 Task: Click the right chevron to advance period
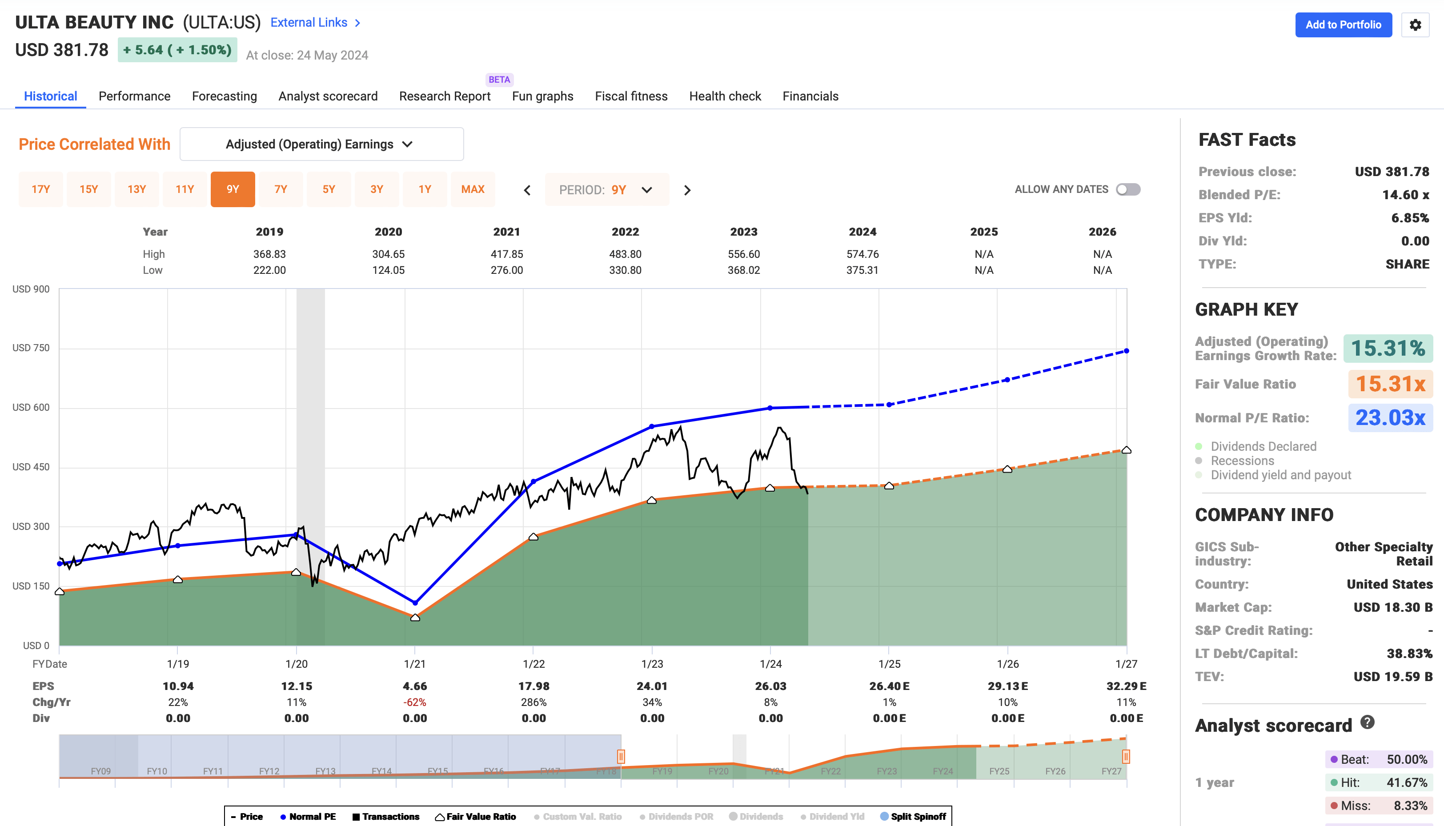tap(687, 190)
